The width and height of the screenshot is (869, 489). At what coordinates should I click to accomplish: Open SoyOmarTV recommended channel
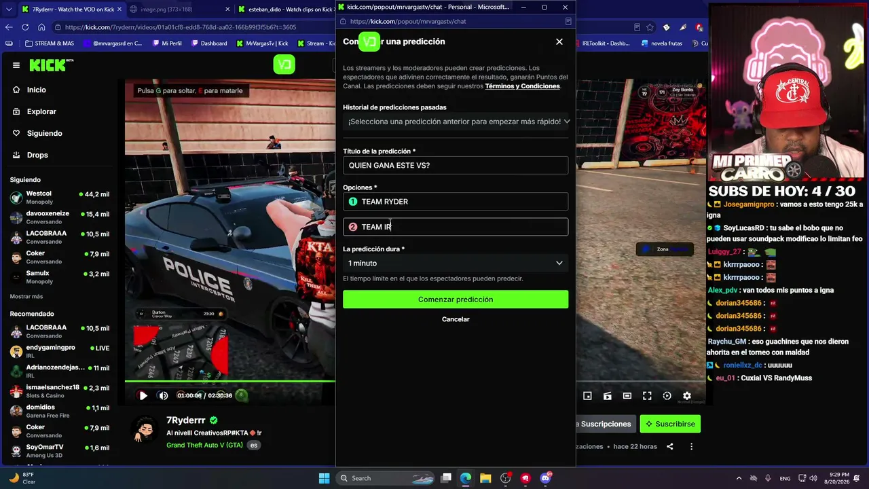point(60,451)
